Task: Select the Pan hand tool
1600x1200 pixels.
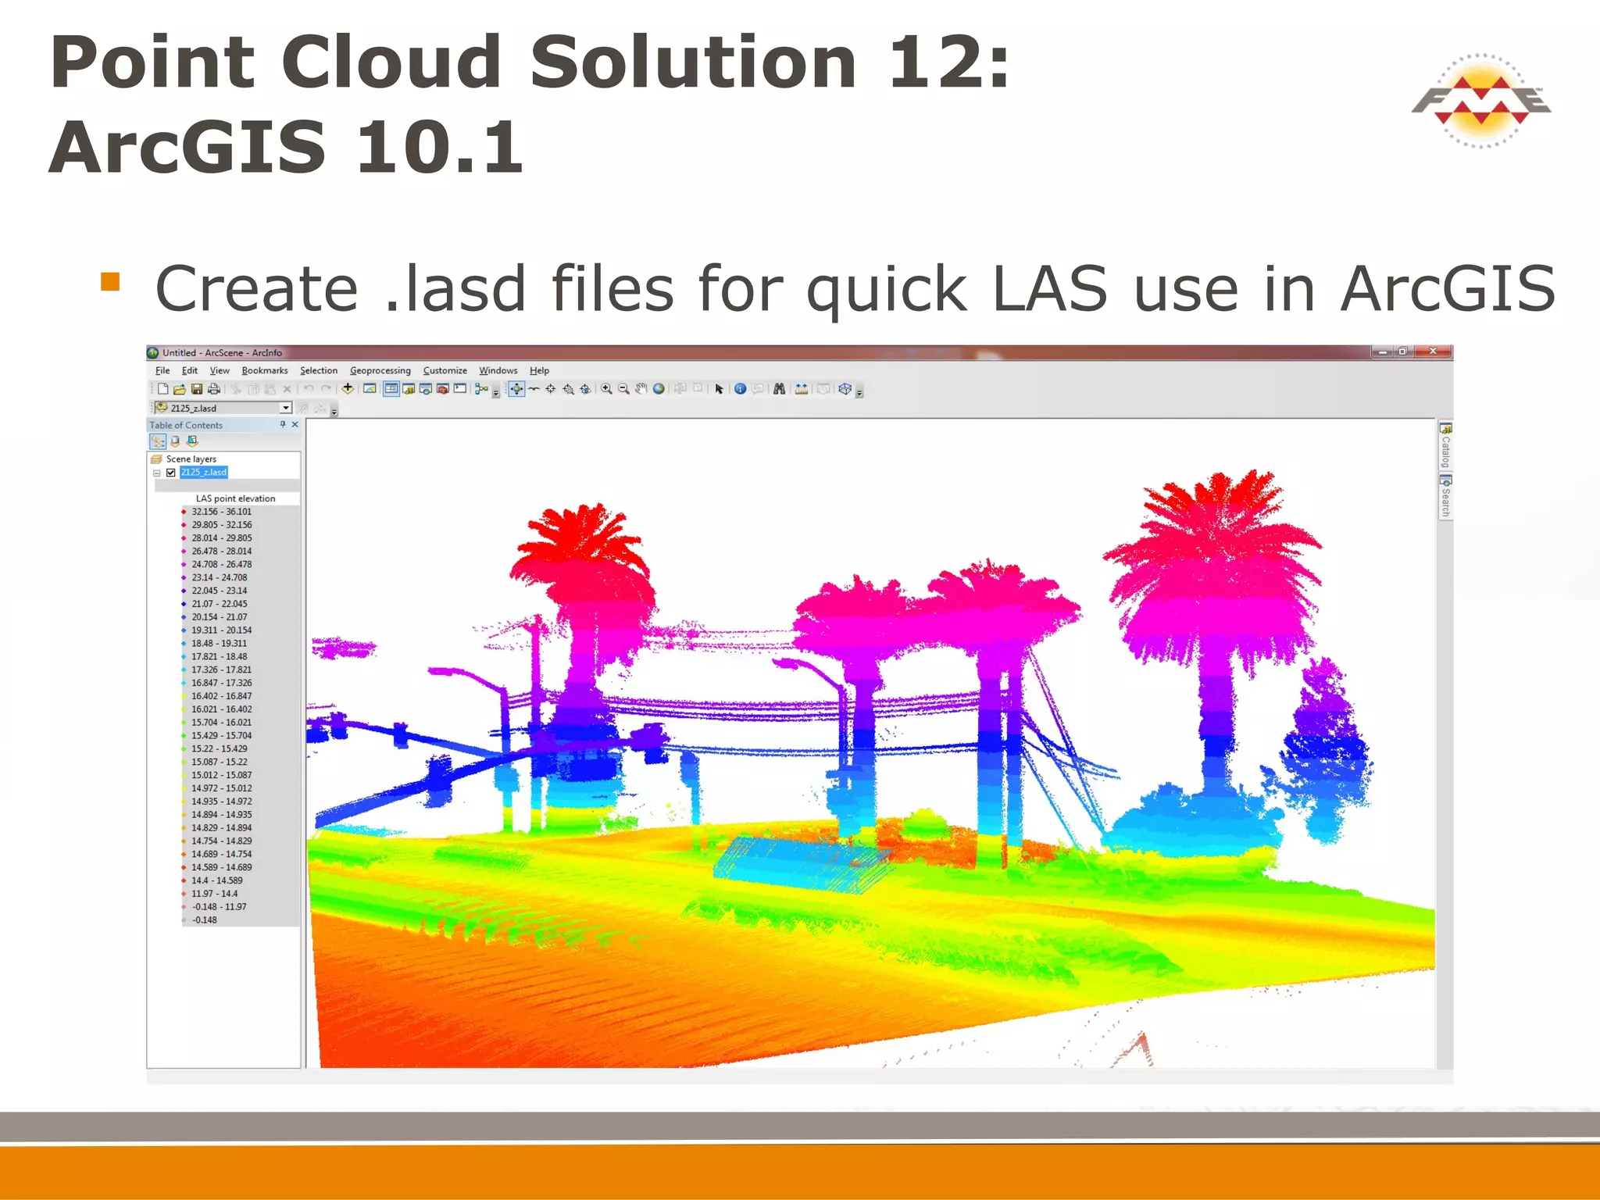Action: (641, 389)
